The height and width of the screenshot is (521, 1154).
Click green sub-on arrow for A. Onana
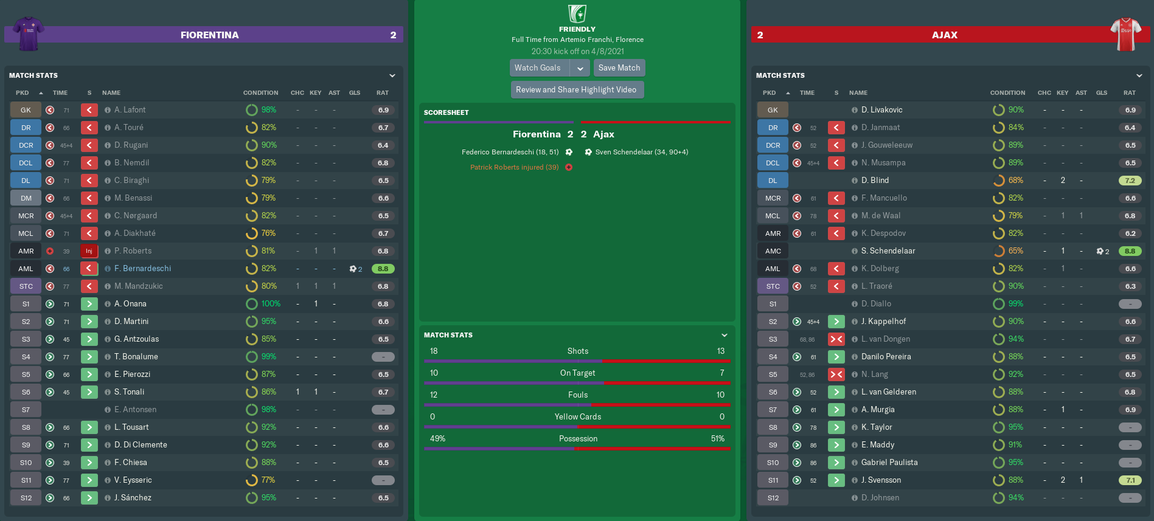pos(89,304)
